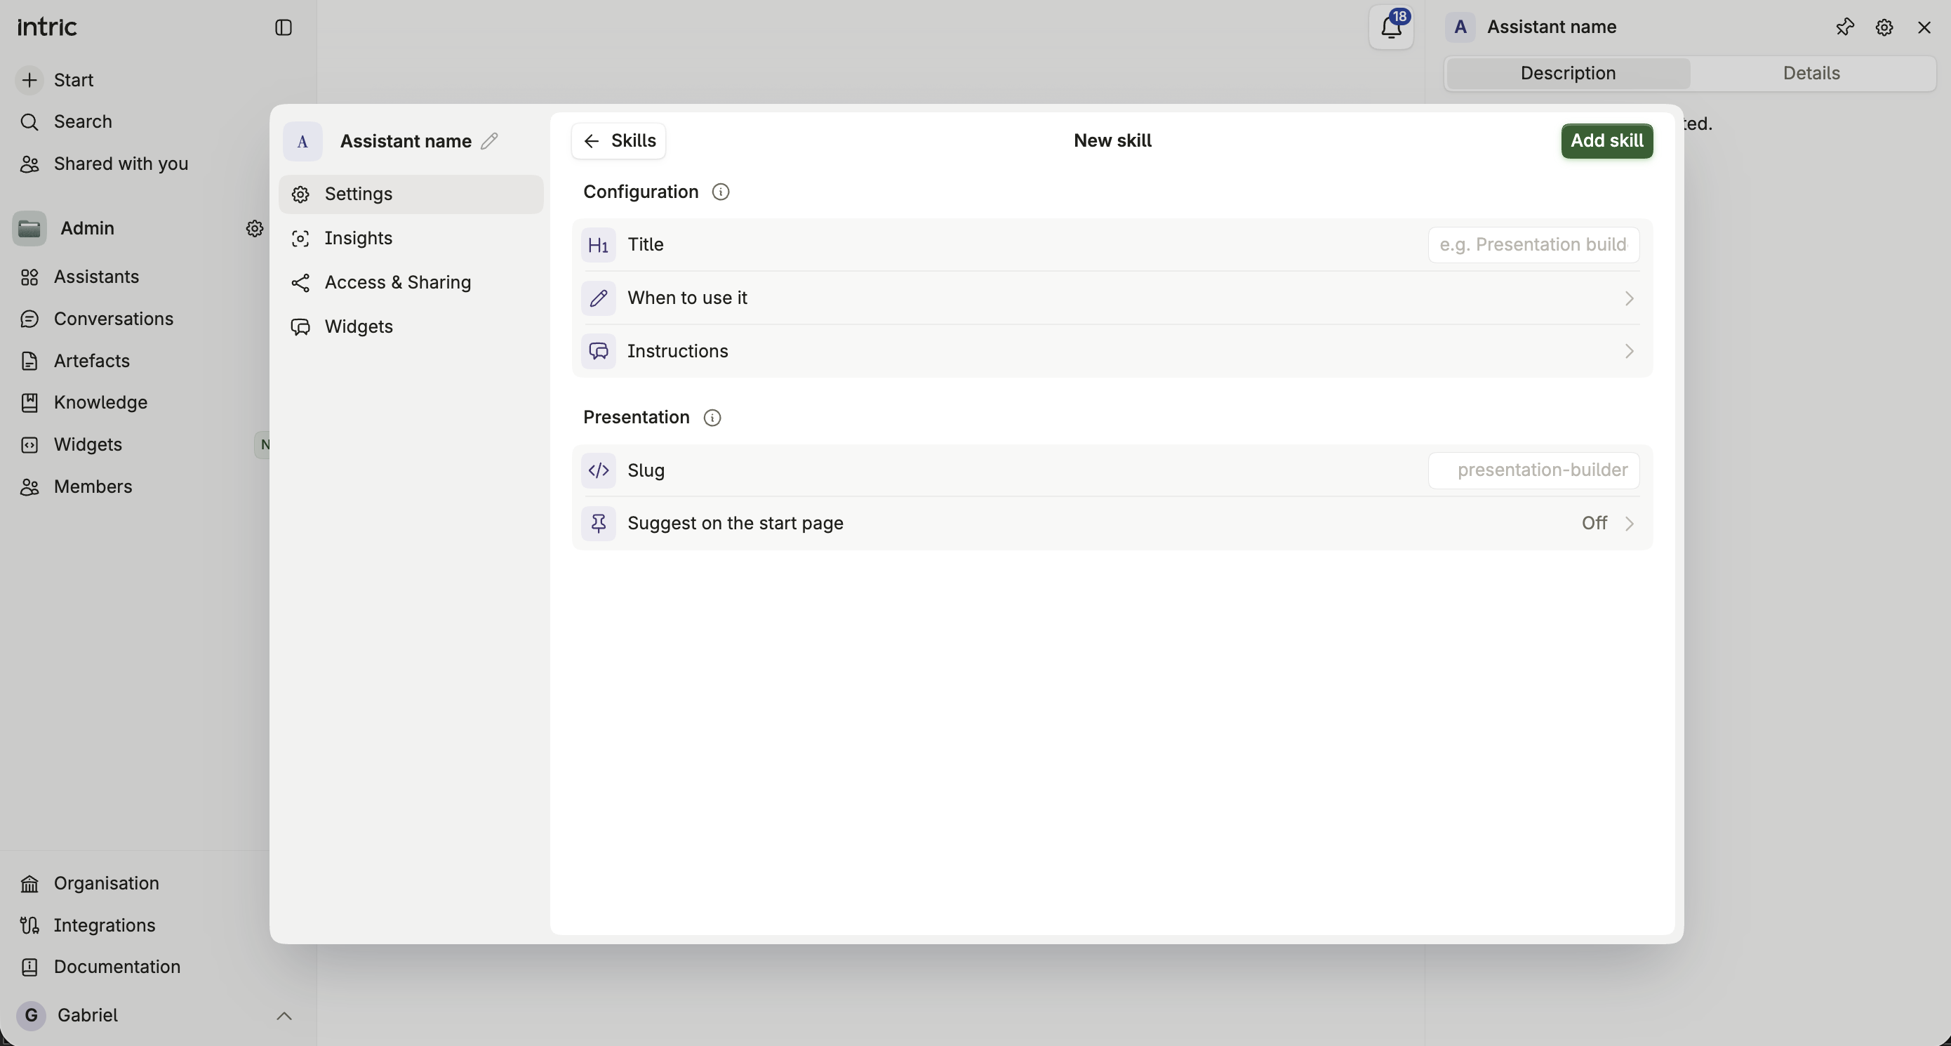
Task: Go back to Skills
Action: click(x=619, y=141)
